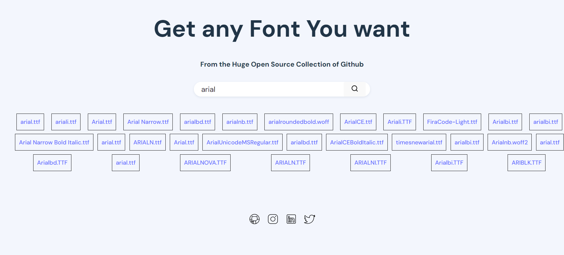Click the timesnewarial.ttf font link

point(419,142)
